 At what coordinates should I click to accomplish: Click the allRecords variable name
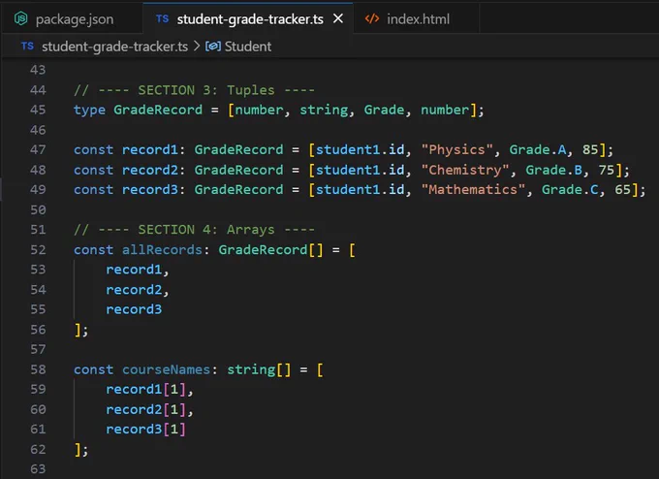click(162, 250)
